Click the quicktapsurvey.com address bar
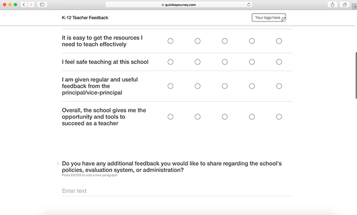 (178, 5)
